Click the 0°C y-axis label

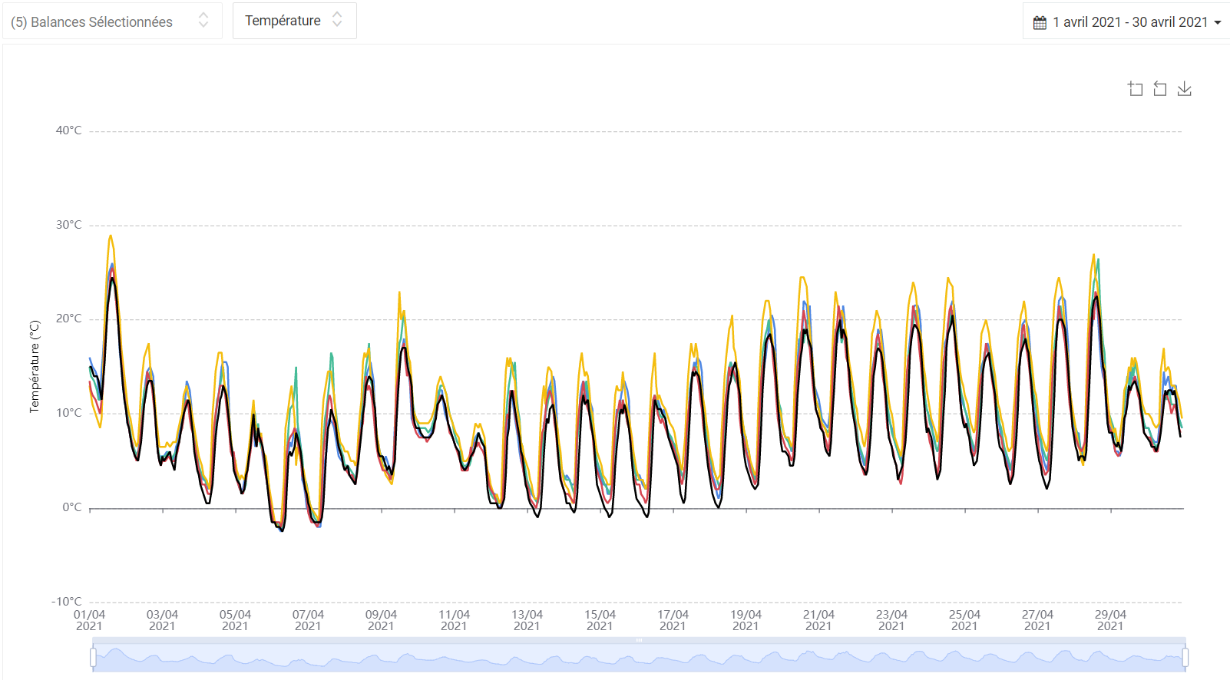click(72, 507)
